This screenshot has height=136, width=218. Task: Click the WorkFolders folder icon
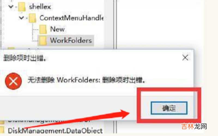[43, 41]
